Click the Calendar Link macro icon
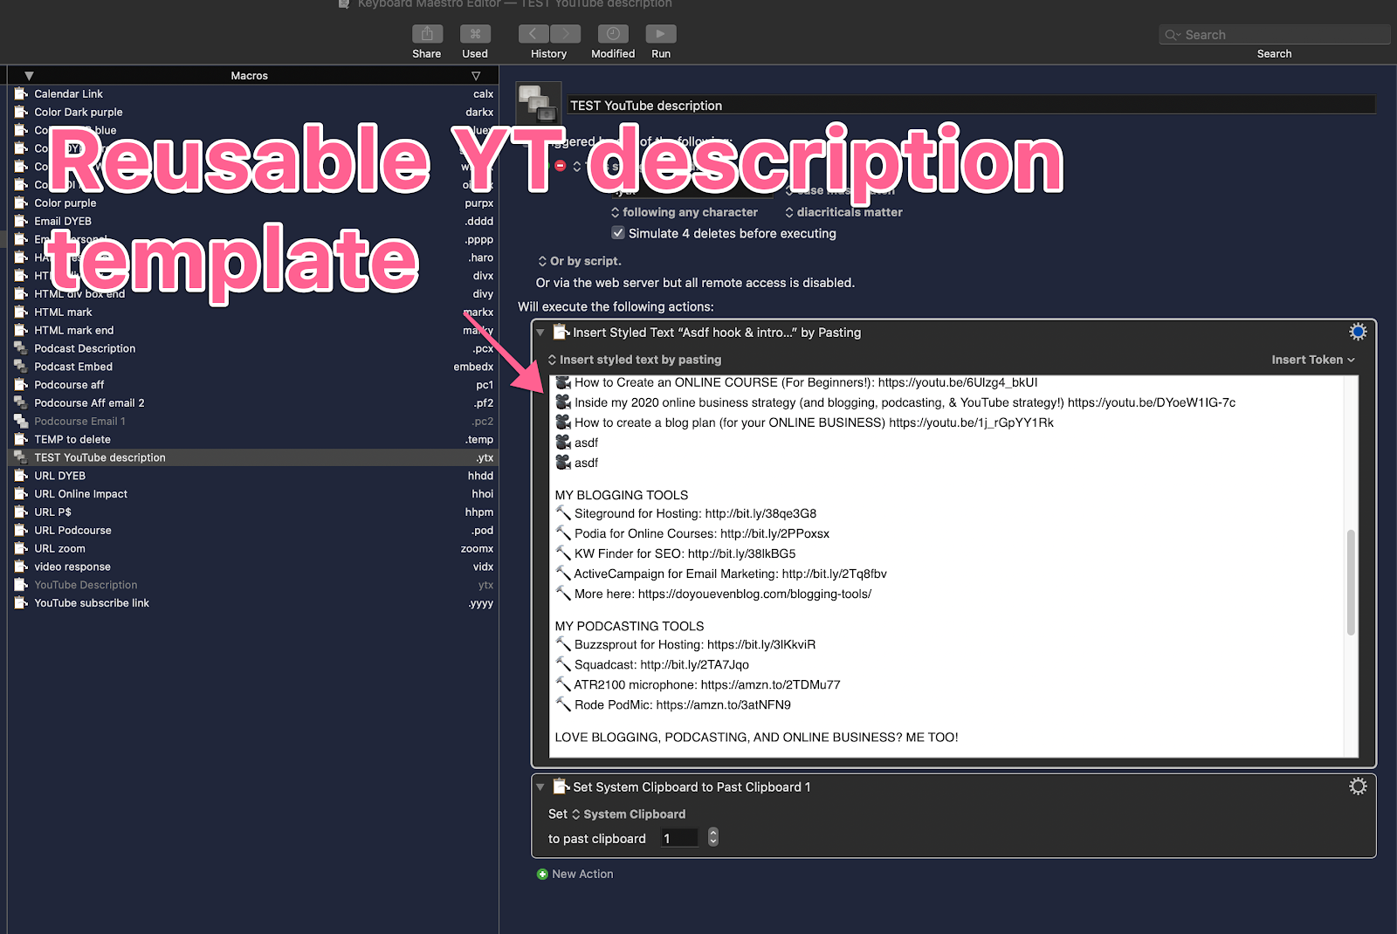Image resolution: width=1397 pixels, height=934 pixels. [21, 93]
